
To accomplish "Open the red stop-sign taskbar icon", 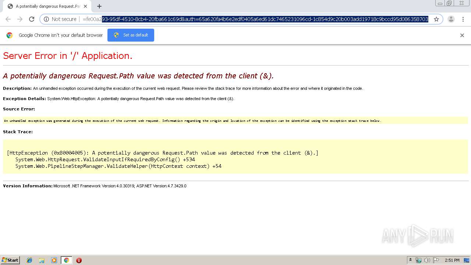I will [x=79, y=260].
